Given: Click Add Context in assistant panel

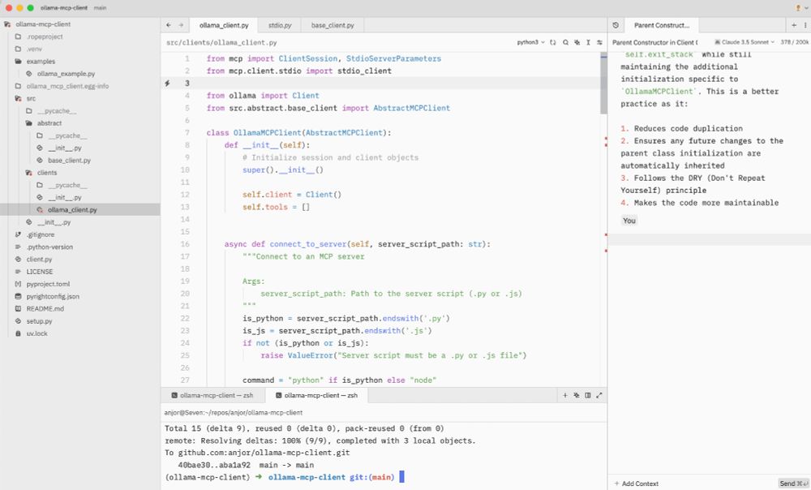Looking at the screenshot, I should point(636,484).
